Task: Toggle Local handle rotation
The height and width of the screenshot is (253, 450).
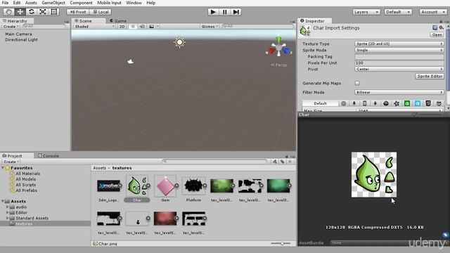Action: click(x=101, y=12)
